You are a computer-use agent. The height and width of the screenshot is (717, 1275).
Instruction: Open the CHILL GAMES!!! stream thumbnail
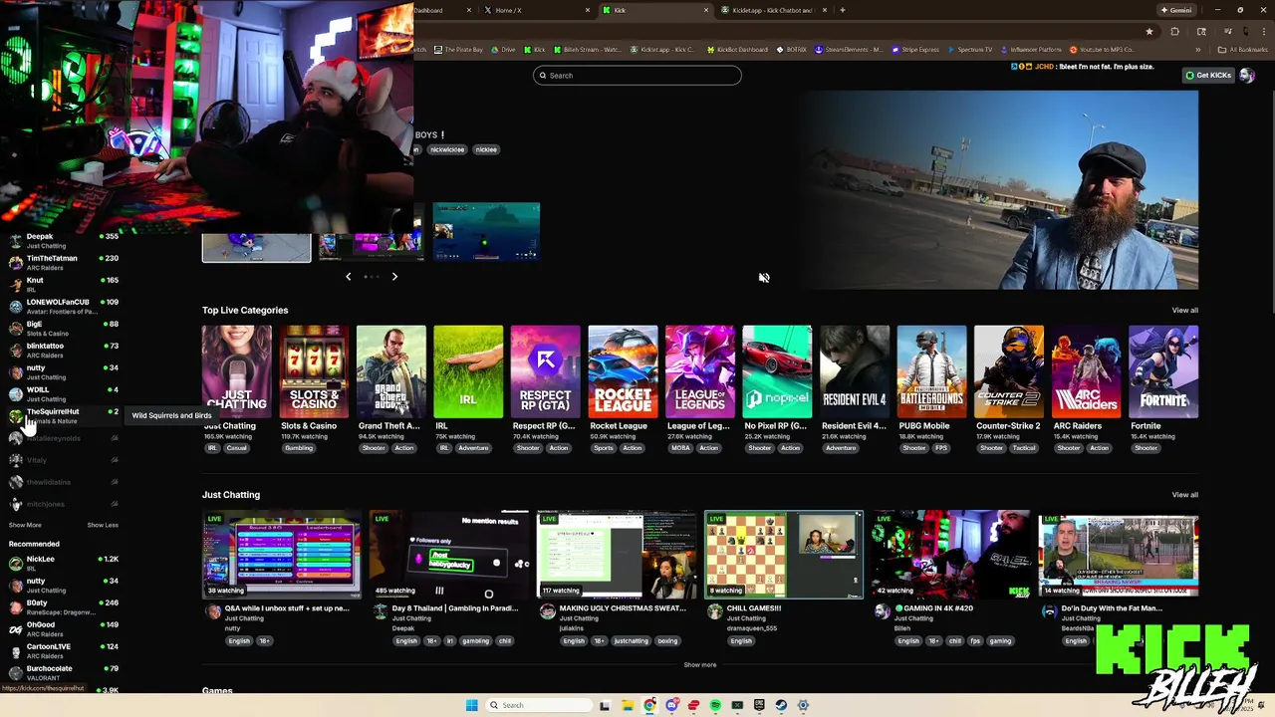(x=784, y=555)
